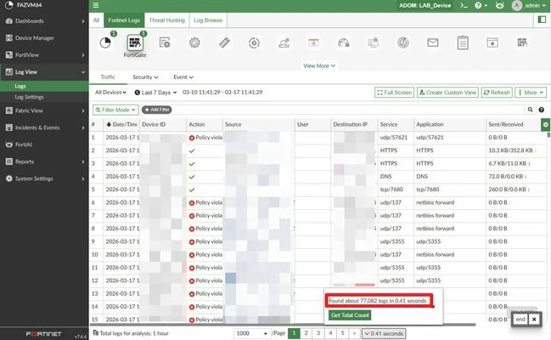Click the ADOM: LAB_Device selector
Viewport: 551px width, 340px height.
(424, 5)
